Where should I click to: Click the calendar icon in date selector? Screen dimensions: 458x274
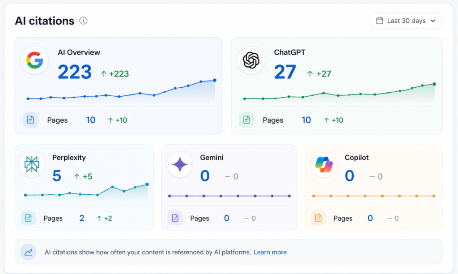(x=379, y=21)
